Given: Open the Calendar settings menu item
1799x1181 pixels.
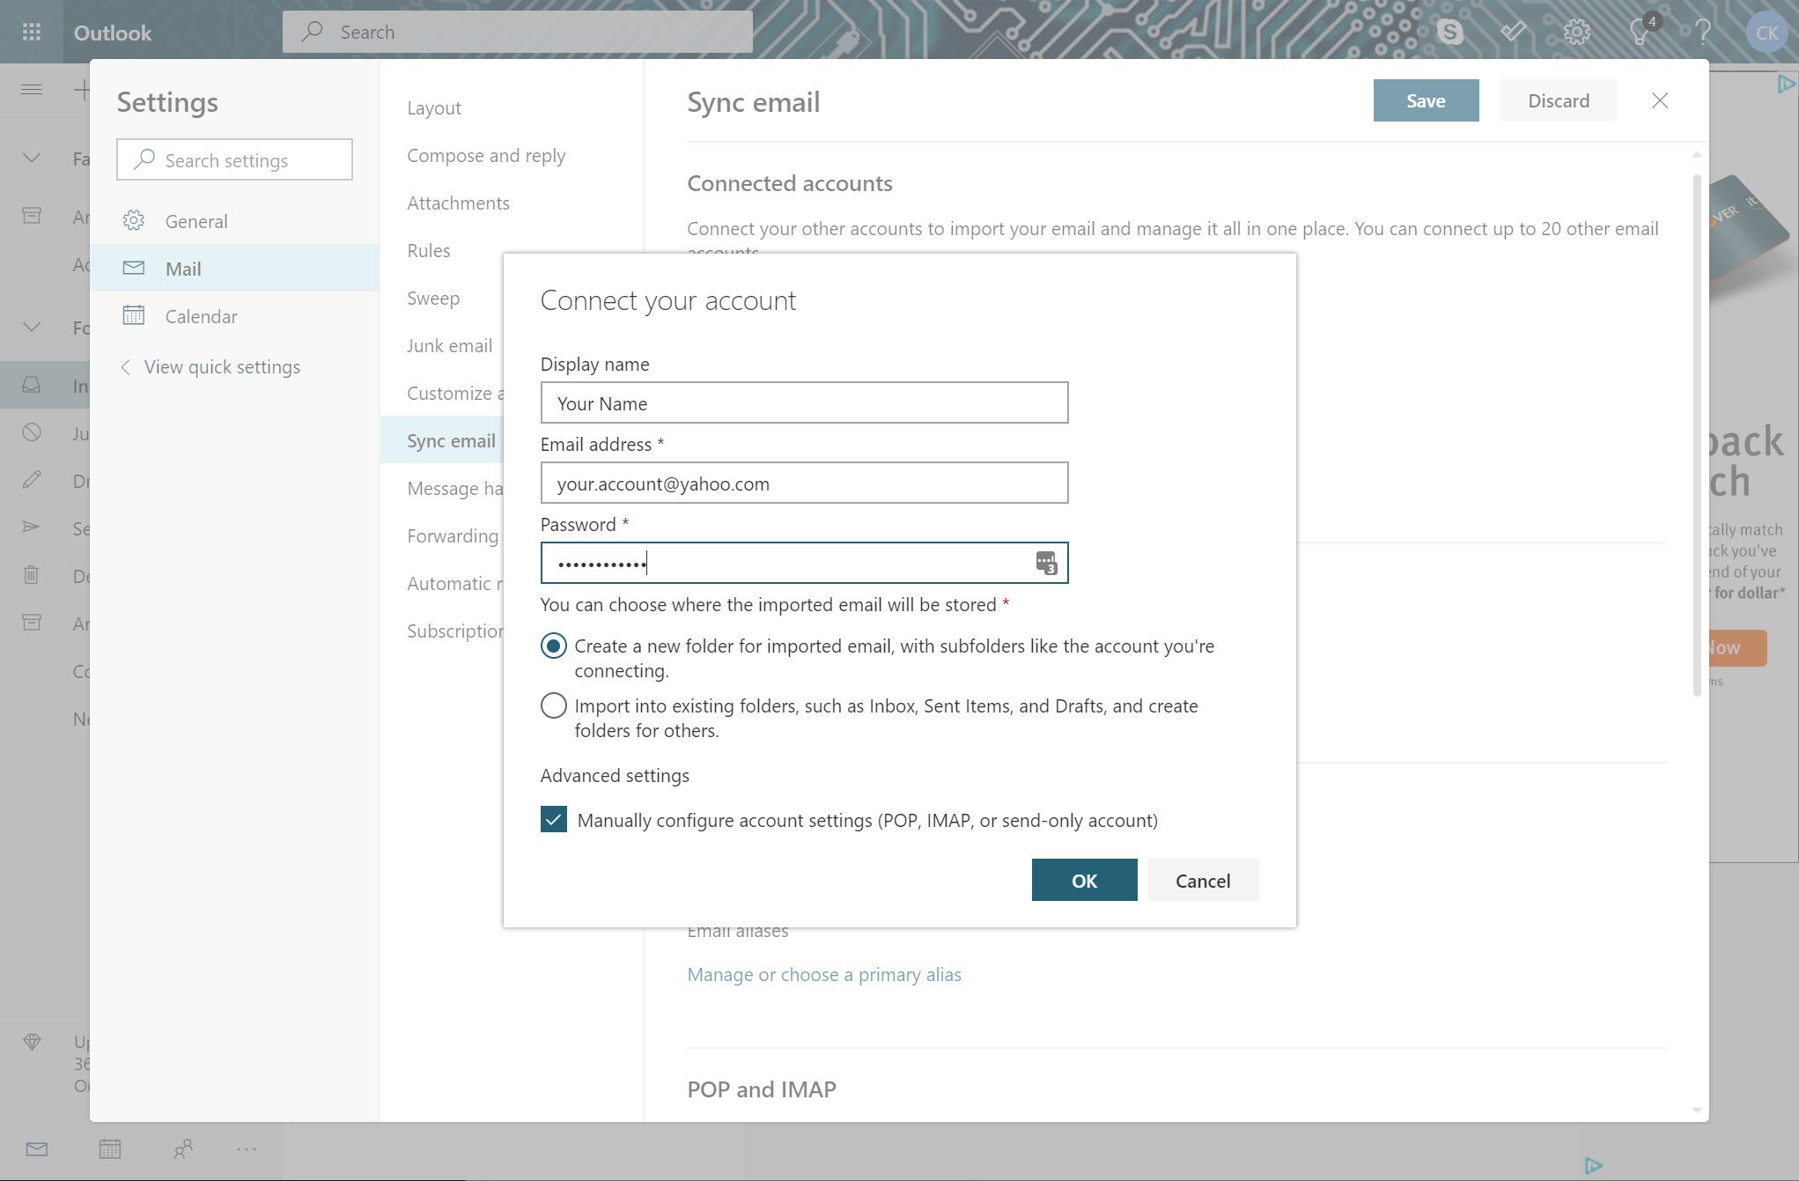Looking at the screenshot, I should (200, 315).
